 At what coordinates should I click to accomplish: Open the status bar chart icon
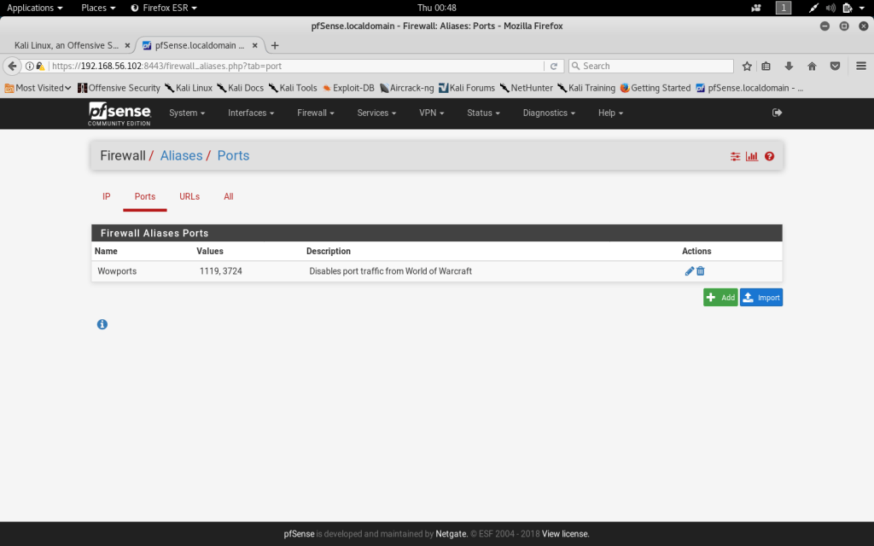click(x=752, y=156)
